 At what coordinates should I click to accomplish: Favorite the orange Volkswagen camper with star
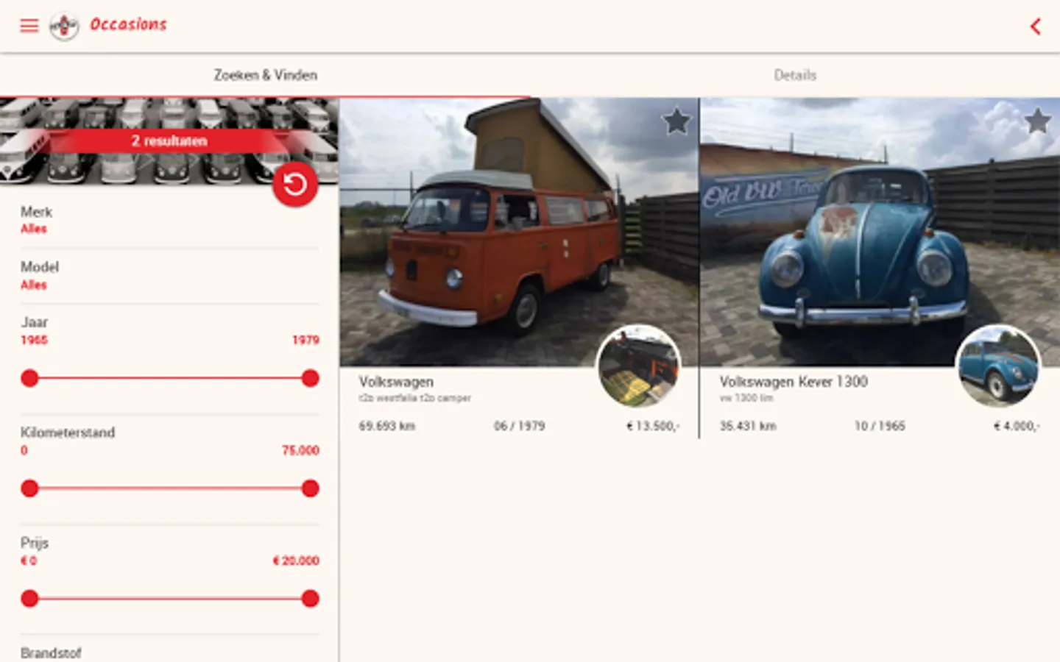(x=676, y=121)
